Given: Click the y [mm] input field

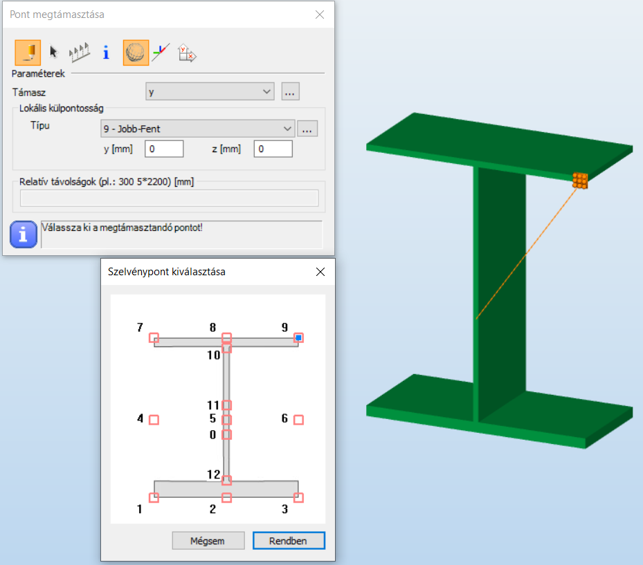Looking at the screenshot, I should (164, 149).
